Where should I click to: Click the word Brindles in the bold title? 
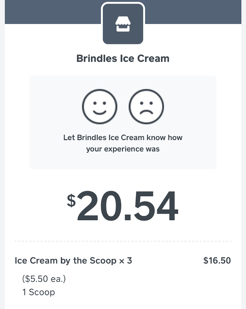click(96, 58)
